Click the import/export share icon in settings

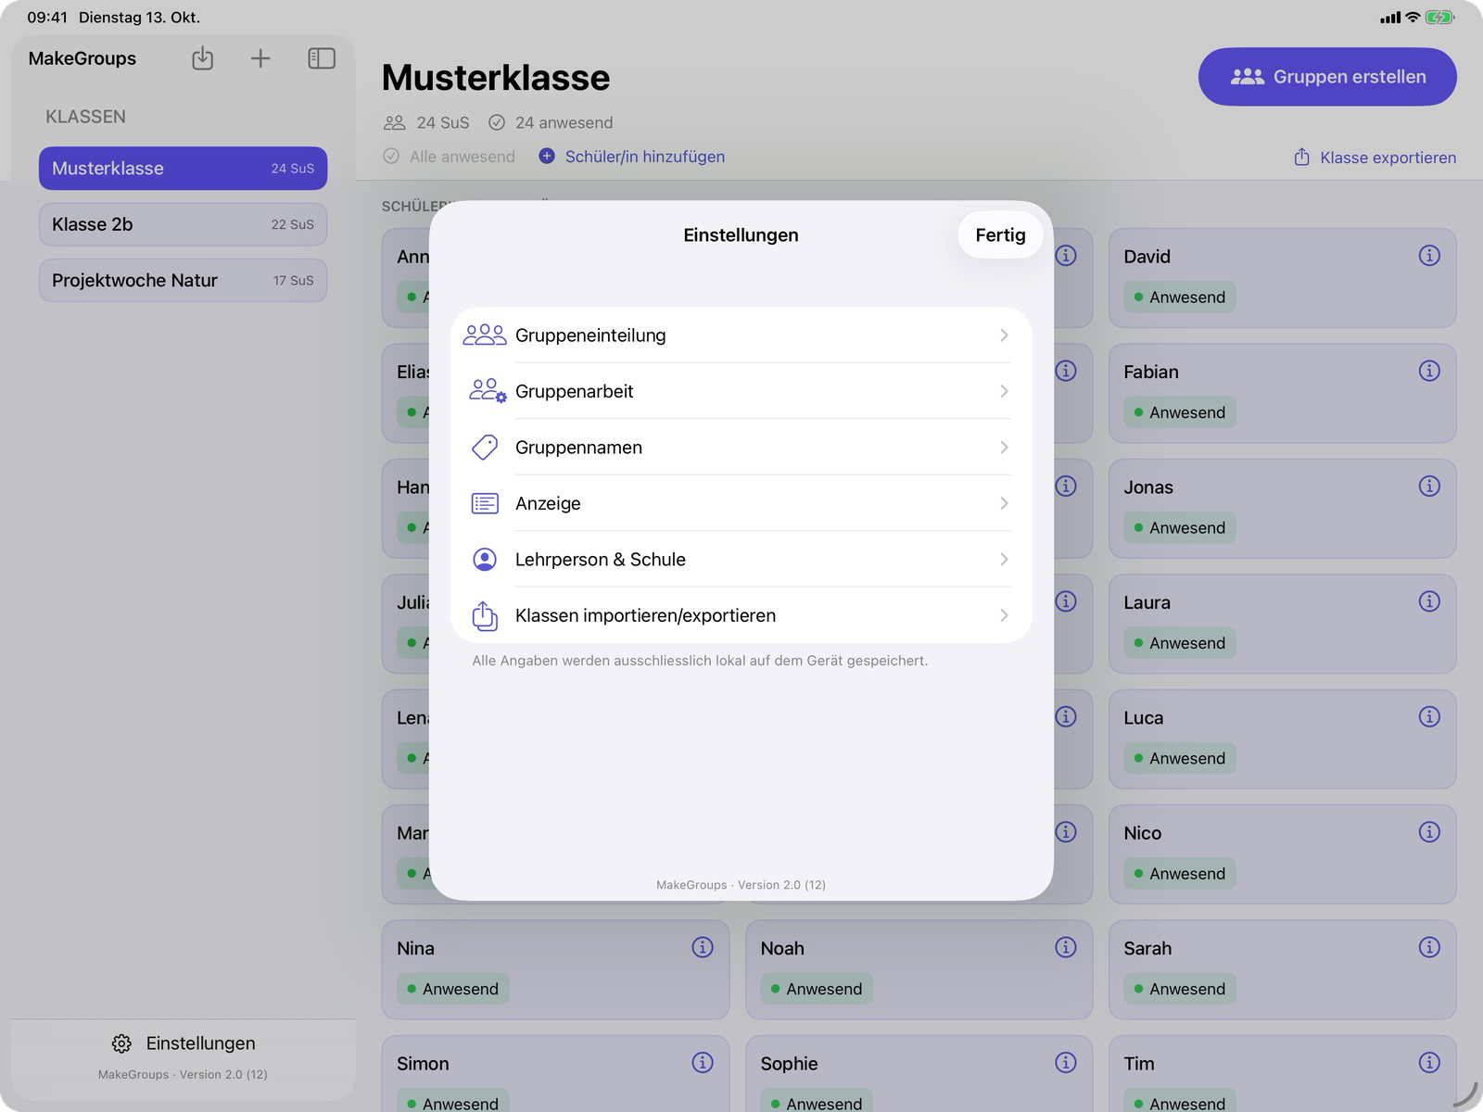click(485, 615)
